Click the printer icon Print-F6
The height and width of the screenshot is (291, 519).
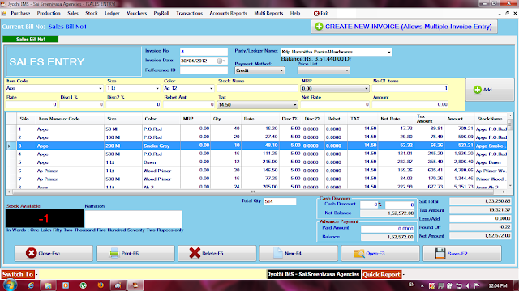(x=114, y=253)
